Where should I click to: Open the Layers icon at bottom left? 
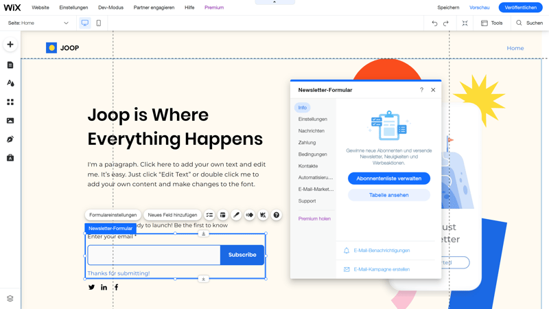click(x=10, y=298)
